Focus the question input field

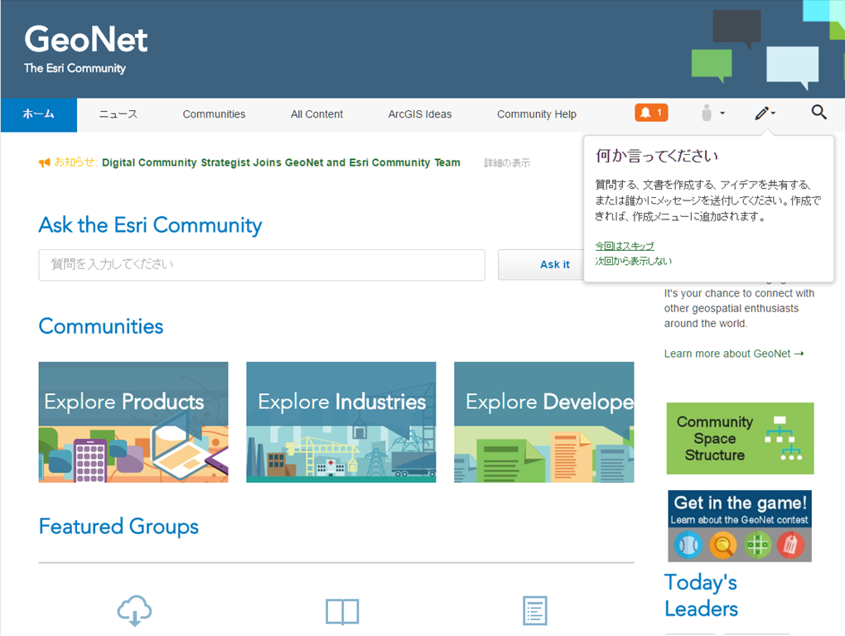(262, 265)
